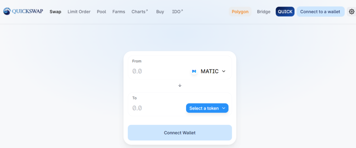356x148 pixels.
Task: Click the Bridge link
Action: 264,11
